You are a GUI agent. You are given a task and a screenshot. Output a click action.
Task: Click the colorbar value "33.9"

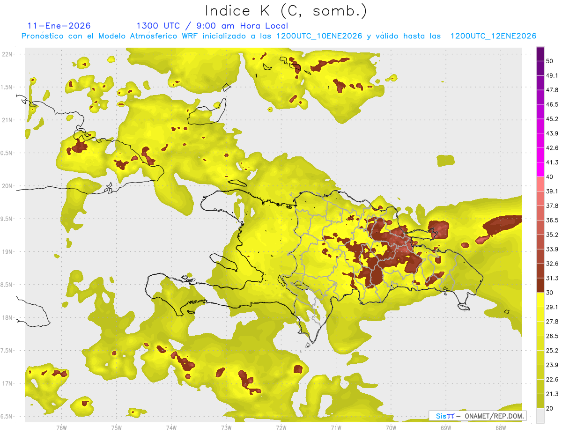(x=552, y=249)
